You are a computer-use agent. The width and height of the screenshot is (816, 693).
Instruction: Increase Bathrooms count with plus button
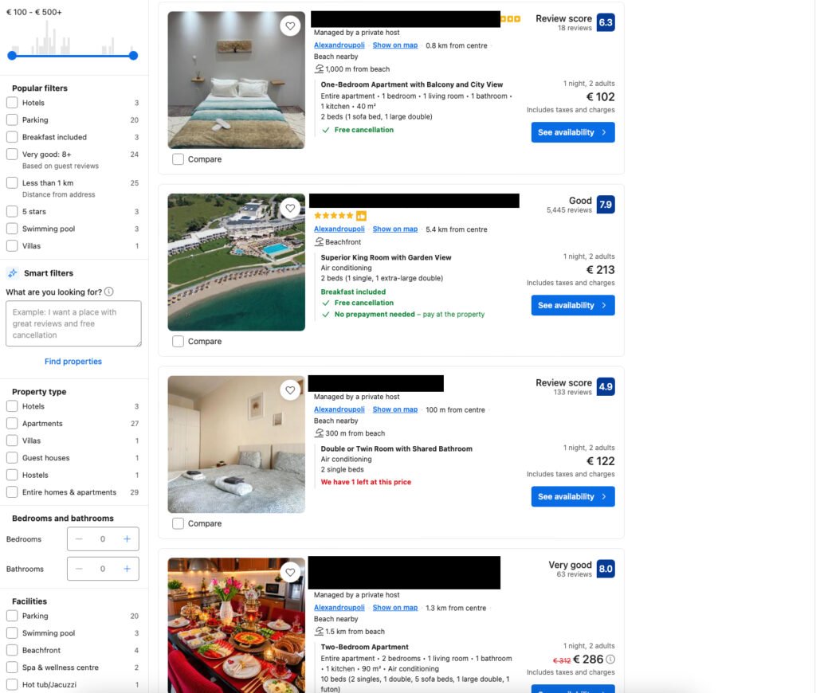click(127, 569)
